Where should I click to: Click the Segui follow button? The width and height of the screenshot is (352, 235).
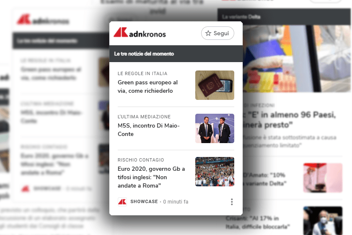pos(217,33)
